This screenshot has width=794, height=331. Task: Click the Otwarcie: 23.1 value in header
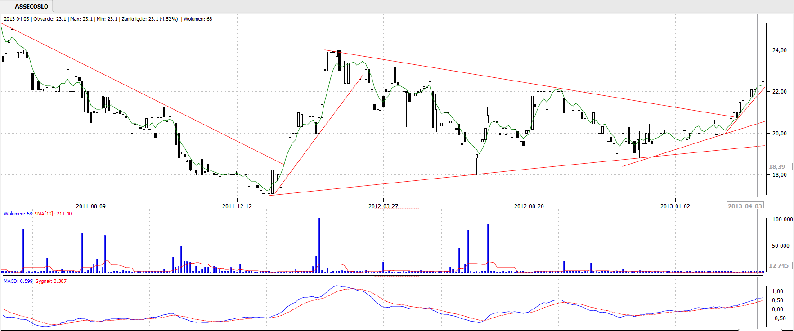(50, 19)
